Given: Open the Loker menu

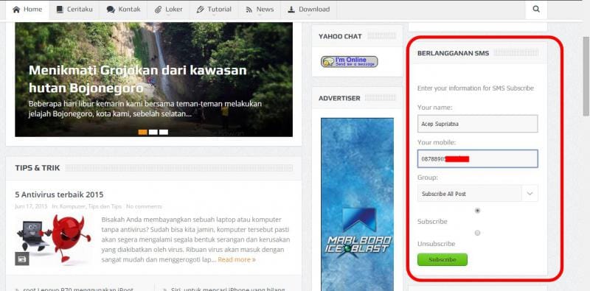Looking at the screenshot, I should (x=168, y=10).
